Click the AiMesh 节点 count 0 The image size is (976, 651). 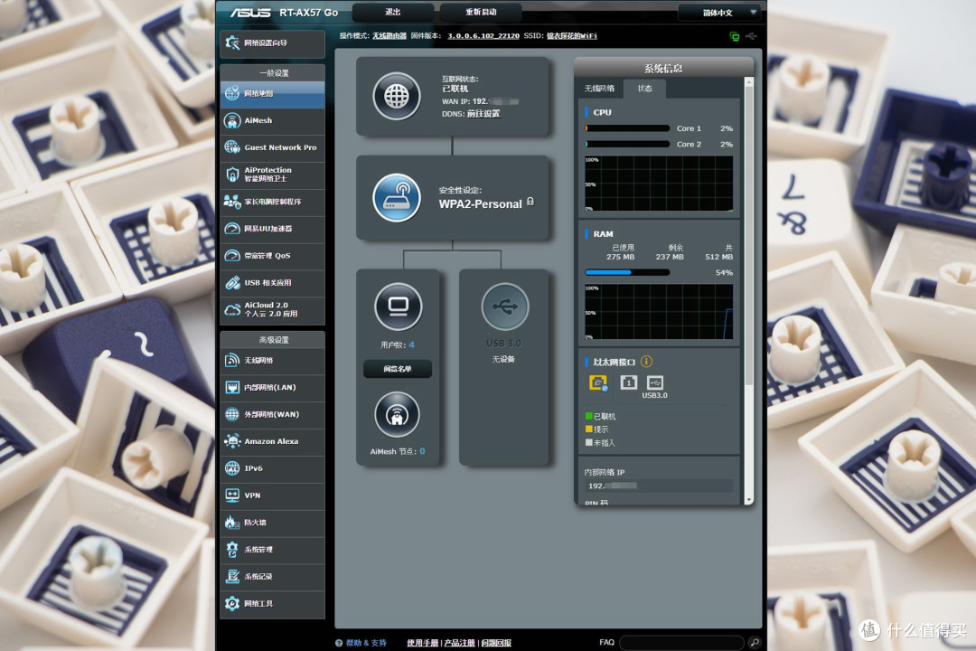[422, 452]
